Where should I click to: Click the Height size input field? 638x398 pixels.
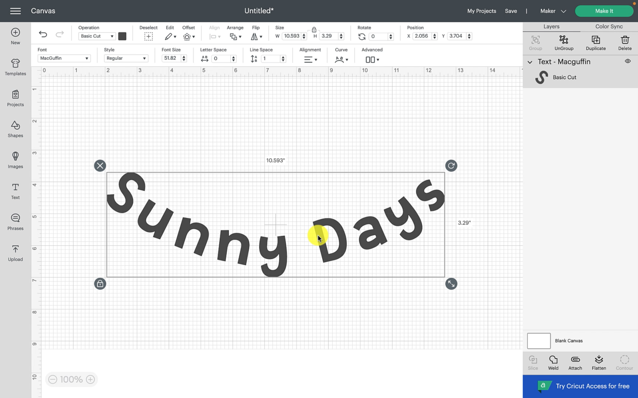click(x=329, y=36)
